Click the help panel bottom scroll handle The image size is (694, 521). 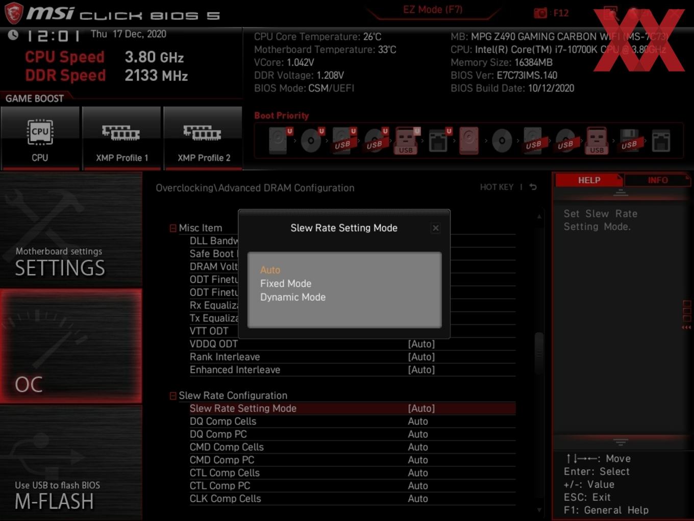click(x=621, y=442)
